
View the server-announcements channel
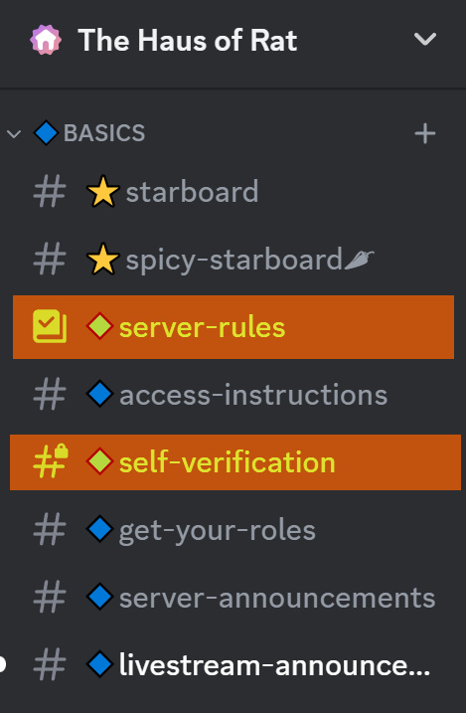click(x=233, y=598)
